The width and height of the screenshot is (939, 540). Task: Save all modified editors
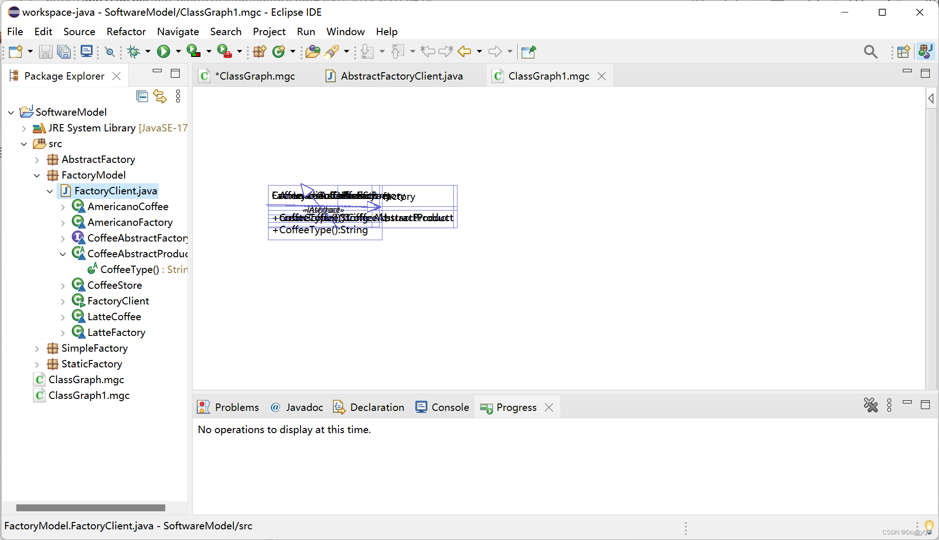[64, 51]
